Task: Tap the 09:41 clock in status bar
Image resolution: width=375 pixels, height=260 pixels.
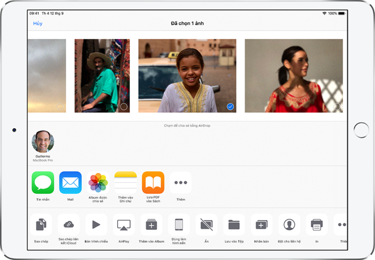Action: tap(34, 13)
